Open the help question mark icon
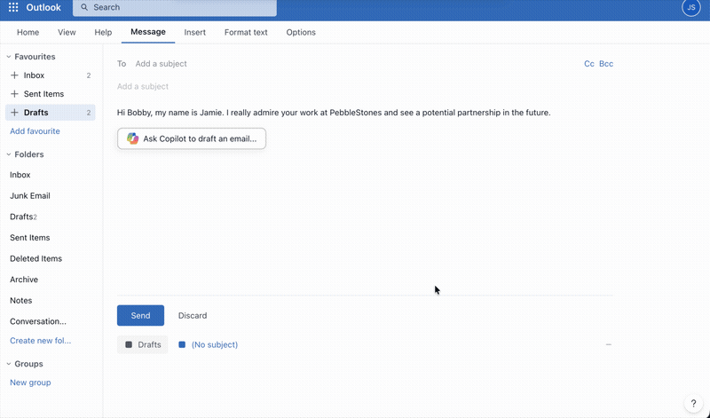This screenshot has height=418, width=710. [x=693, y=404]
